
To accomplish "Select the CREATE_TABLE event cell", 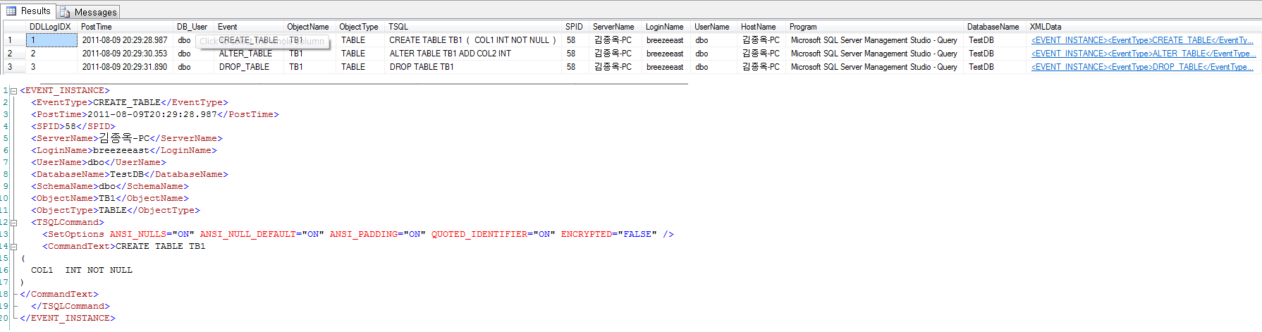I will 249,40.
